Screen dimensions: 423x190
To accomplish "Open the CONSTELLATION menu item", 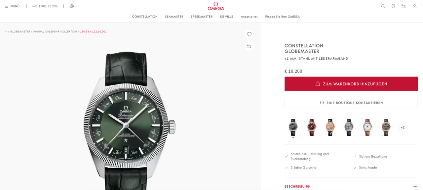I will pyautogui.click(x=145, y=17).
